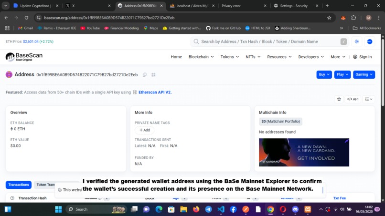Open the HTML to JSX bookmark
This screenshot has width=385, height=216.
click(257, 28)
